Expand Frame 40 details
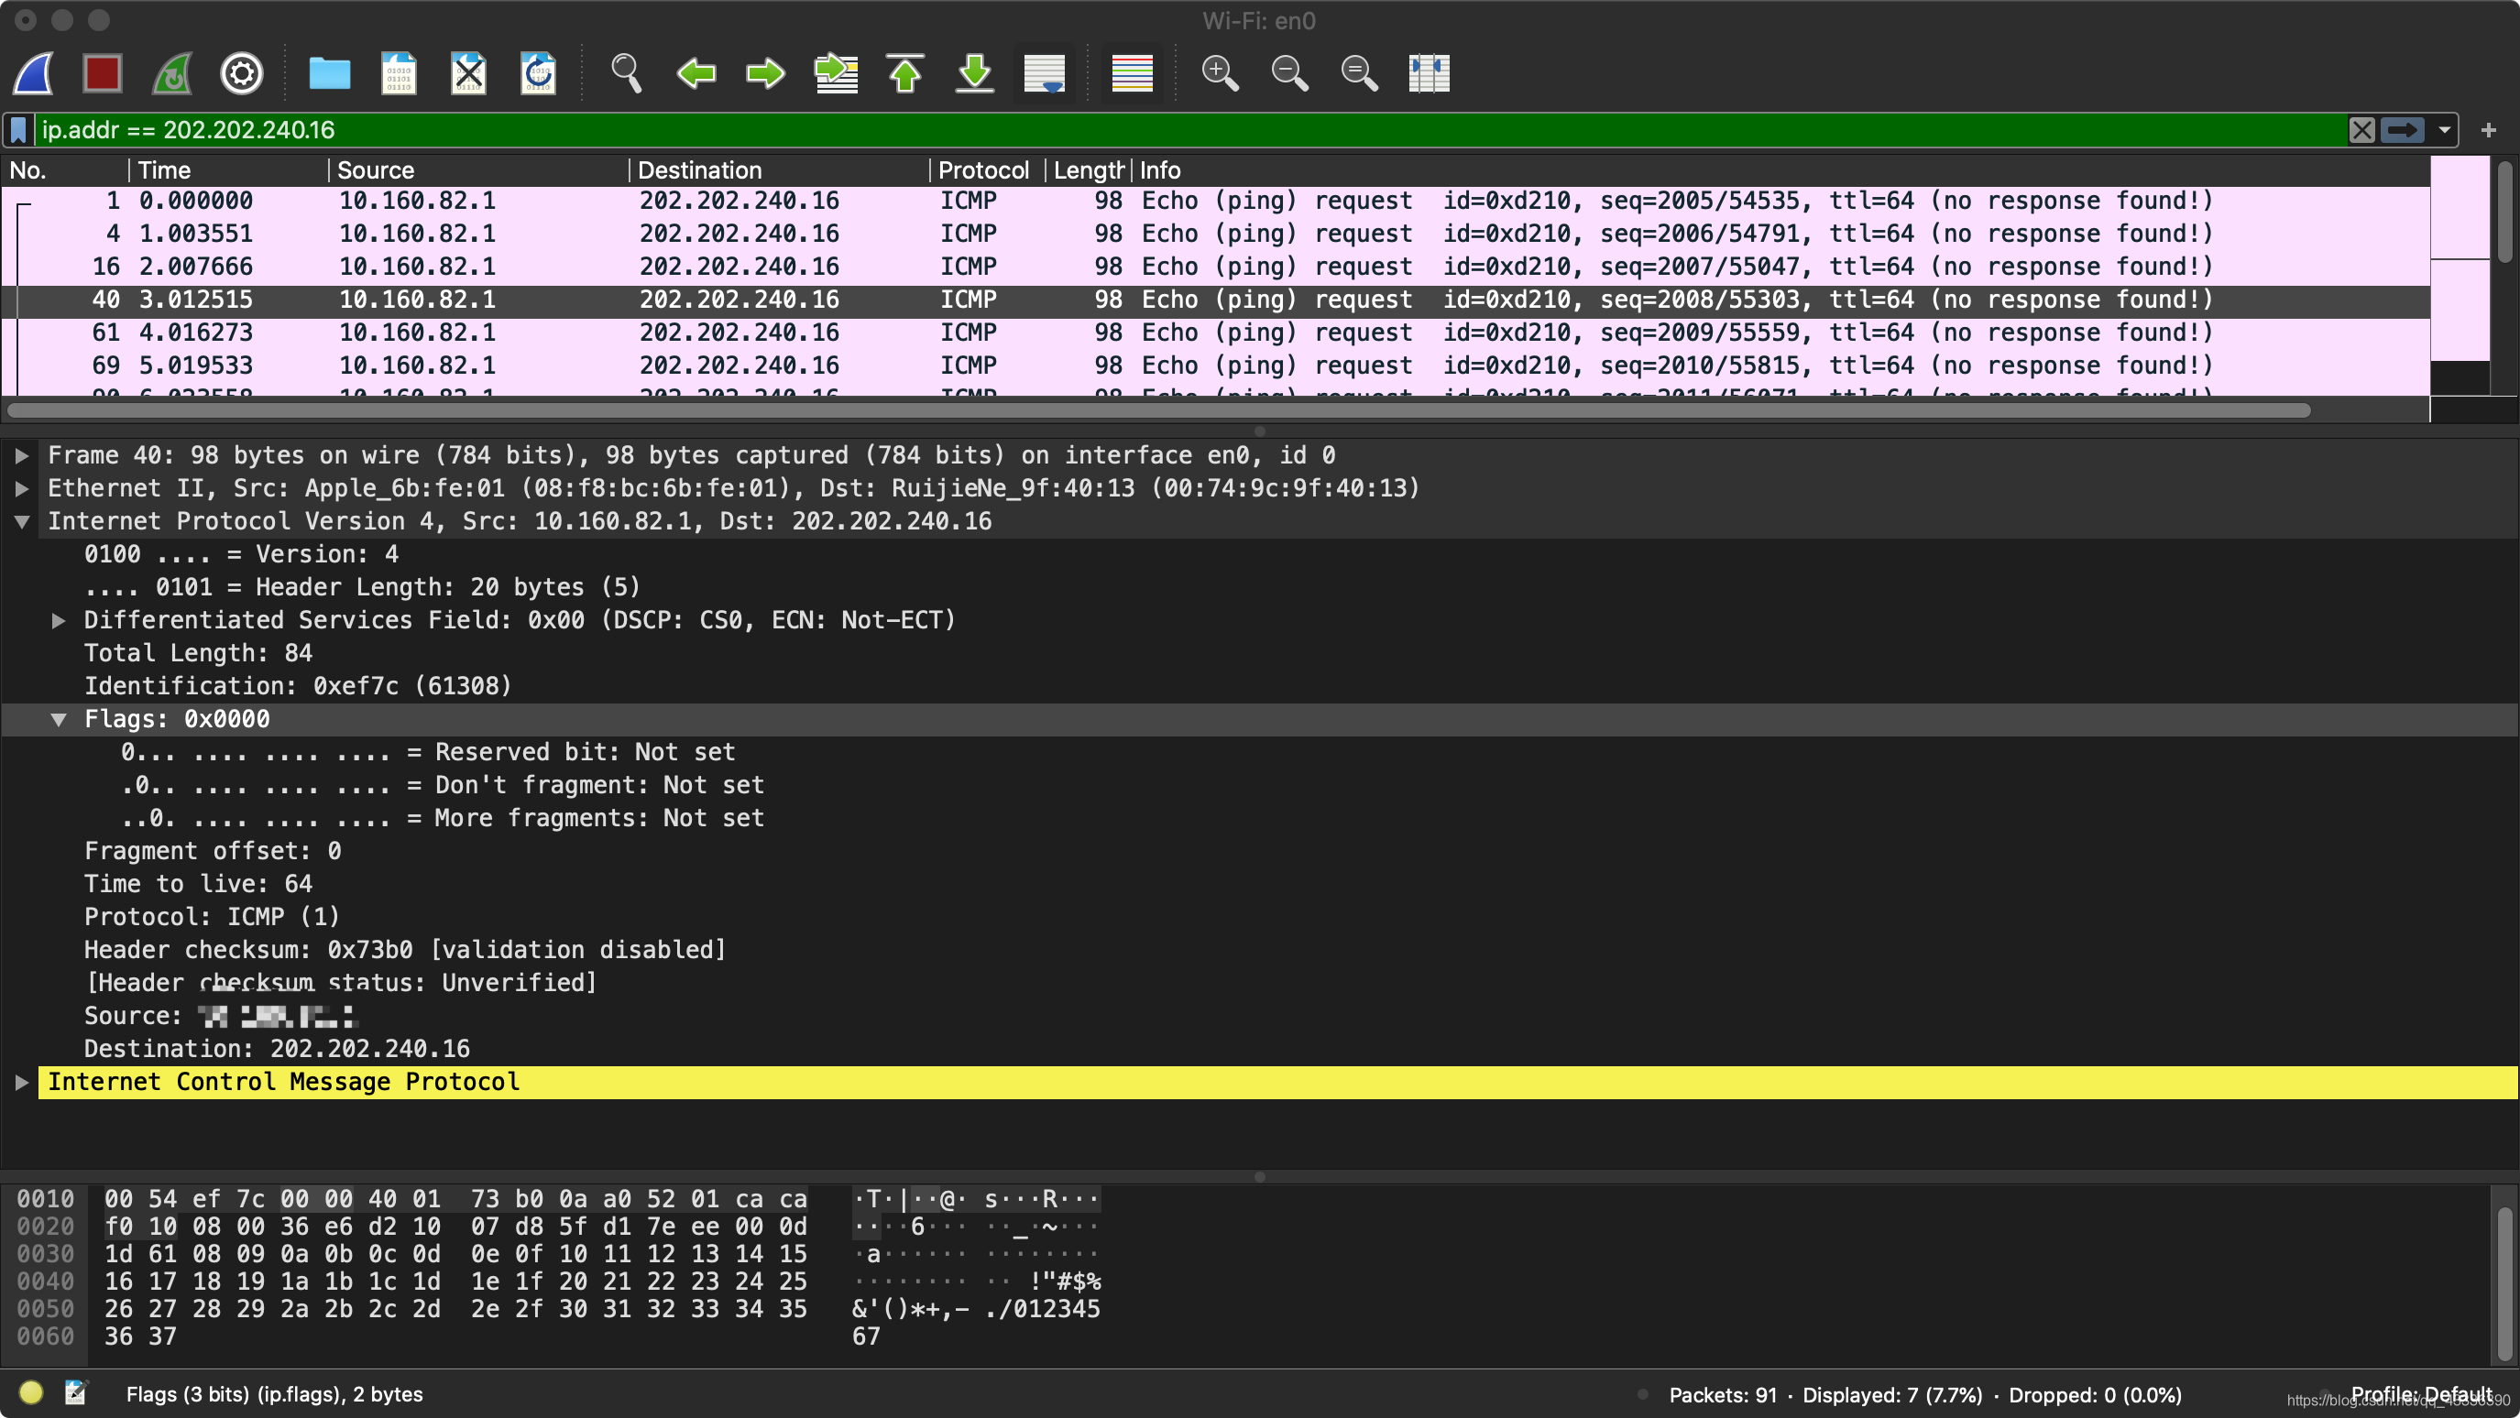The height and width of the screenshot is (1418, 2520). click(x=21, y=457)
